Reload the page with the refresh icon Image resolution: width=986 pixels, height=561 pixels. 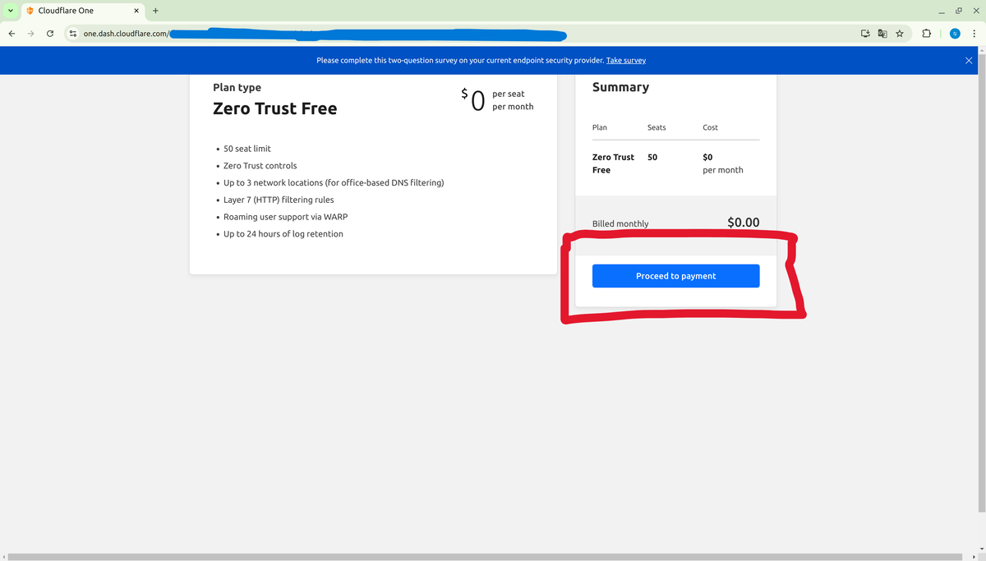50,34
